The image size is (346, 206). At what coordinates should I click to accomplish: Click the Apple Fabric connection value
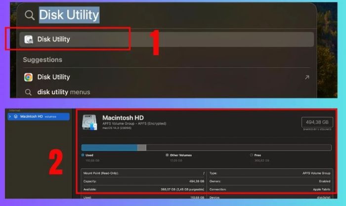(321, 190)
